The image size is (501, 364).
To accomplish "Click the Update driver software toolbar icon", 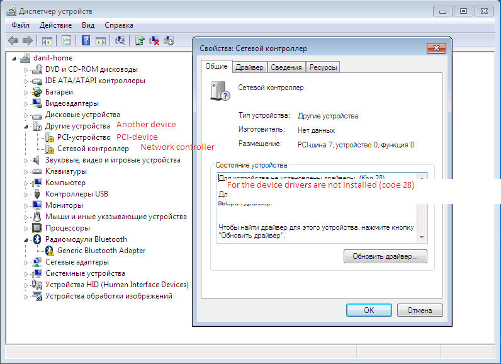I will pyautogui.click(x=140, y=40).
